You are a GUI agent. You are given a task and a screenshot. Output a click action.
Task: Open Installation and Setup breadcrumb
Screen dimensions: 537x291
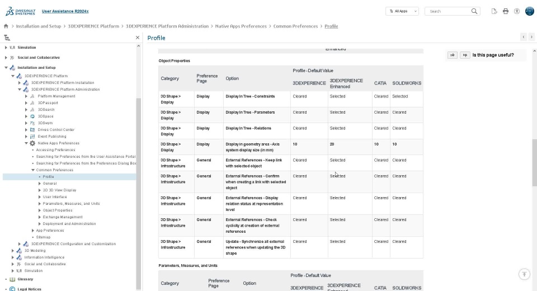pos(39,26)
